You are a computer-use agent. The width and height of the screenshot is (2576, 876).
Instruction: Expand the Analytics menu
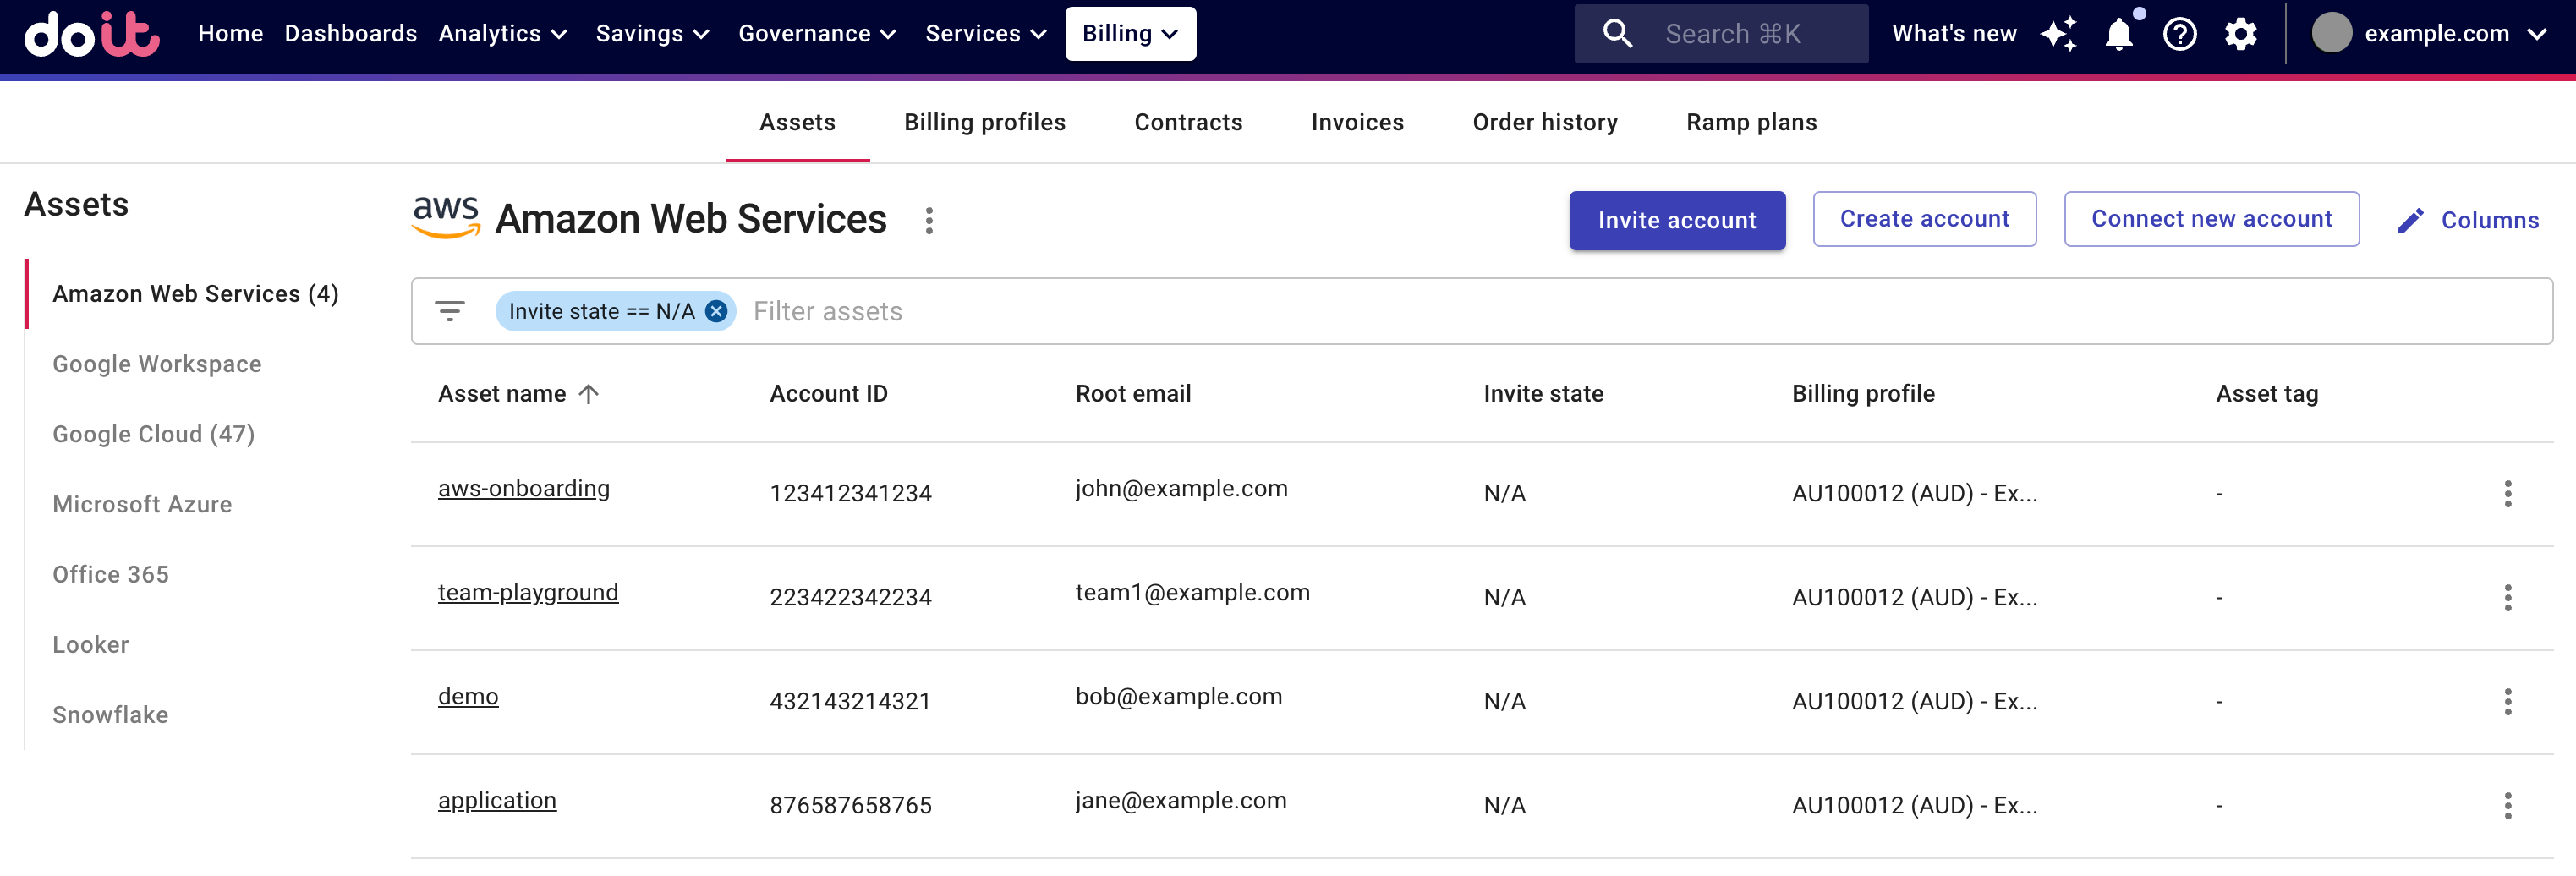pos(503,34)
